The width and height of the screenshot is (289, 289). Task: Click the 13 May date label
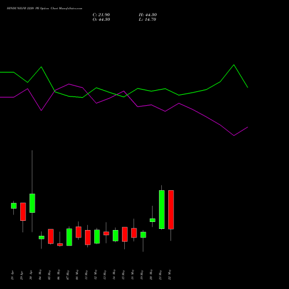pos(105,275)
